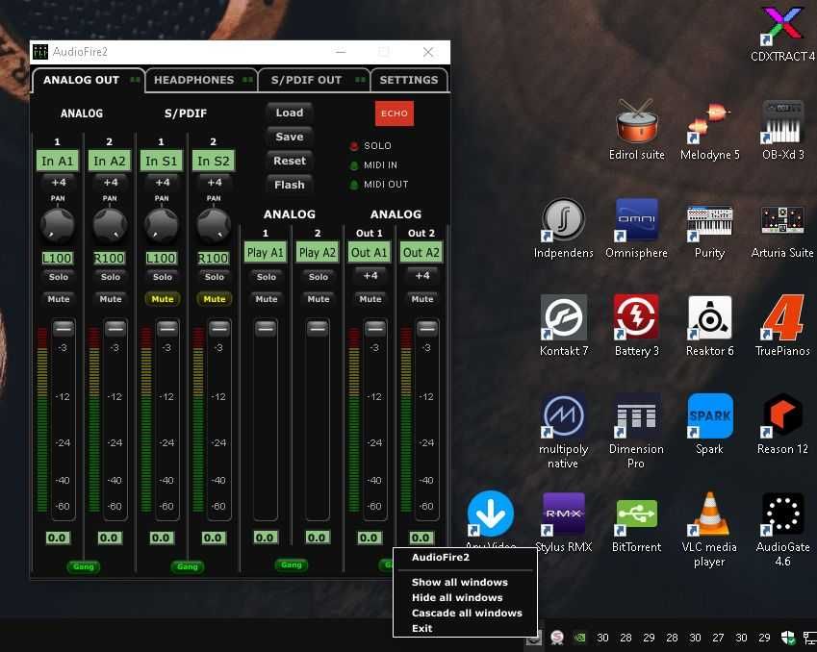Open the SETTINGS tab
Image resolution: width=817 pixels, height=652 pixels.
click(x=408, y=80)
